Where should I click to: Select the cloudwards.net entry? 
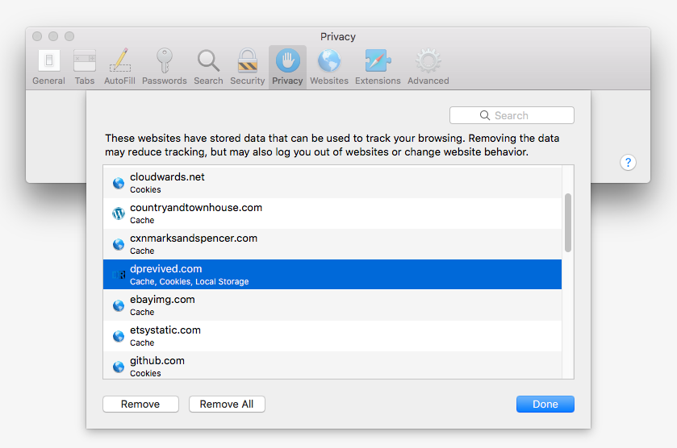pos(332,183)
